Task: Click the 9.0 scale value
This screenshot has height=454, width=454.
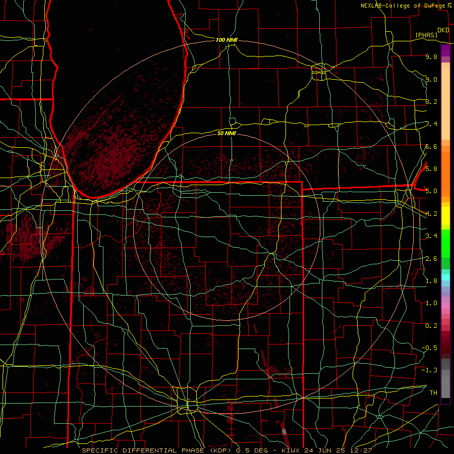Action: (431, 79)
